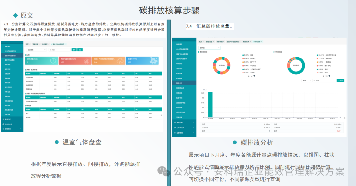Click 报警管理 sidebar icon in 温室气体盘查 screenshot
This screenshot has height=186, width=356.
pyautogui.click(x=3, y=129)
